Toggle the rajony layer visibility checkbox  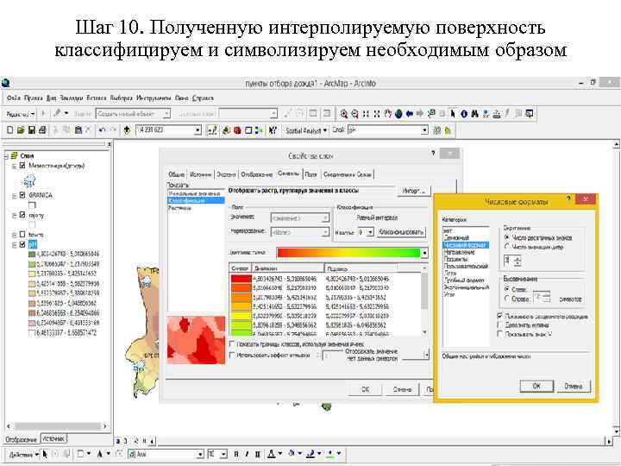click(22, 215)
